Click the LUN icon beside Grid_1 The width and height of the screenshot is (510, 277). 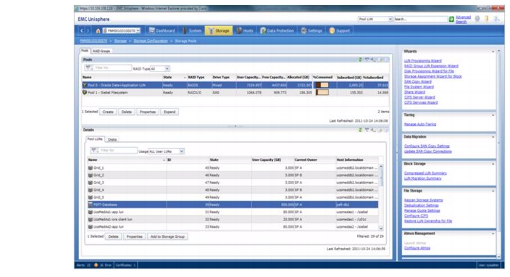pyautogui.click(x=90, y=168)
